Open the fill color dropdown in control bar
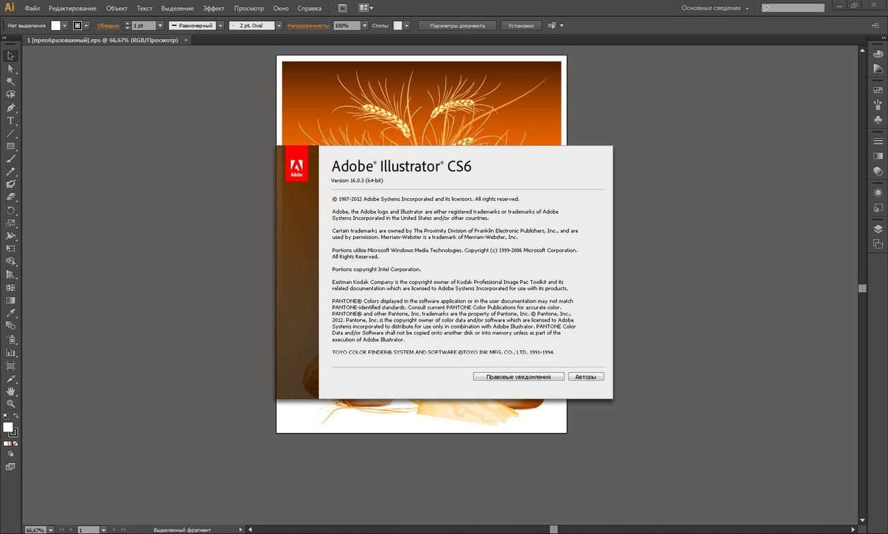This screenshot has width=888, height=534. [65, 25]
